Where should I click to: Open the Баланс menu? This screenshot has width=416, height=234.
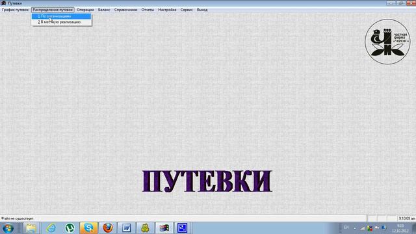(104, 10)
